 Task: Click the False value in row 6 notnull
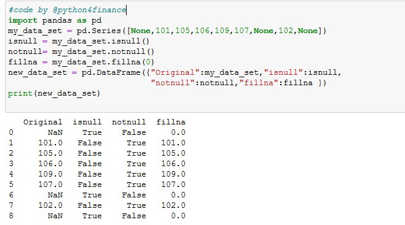coord(134,195)
